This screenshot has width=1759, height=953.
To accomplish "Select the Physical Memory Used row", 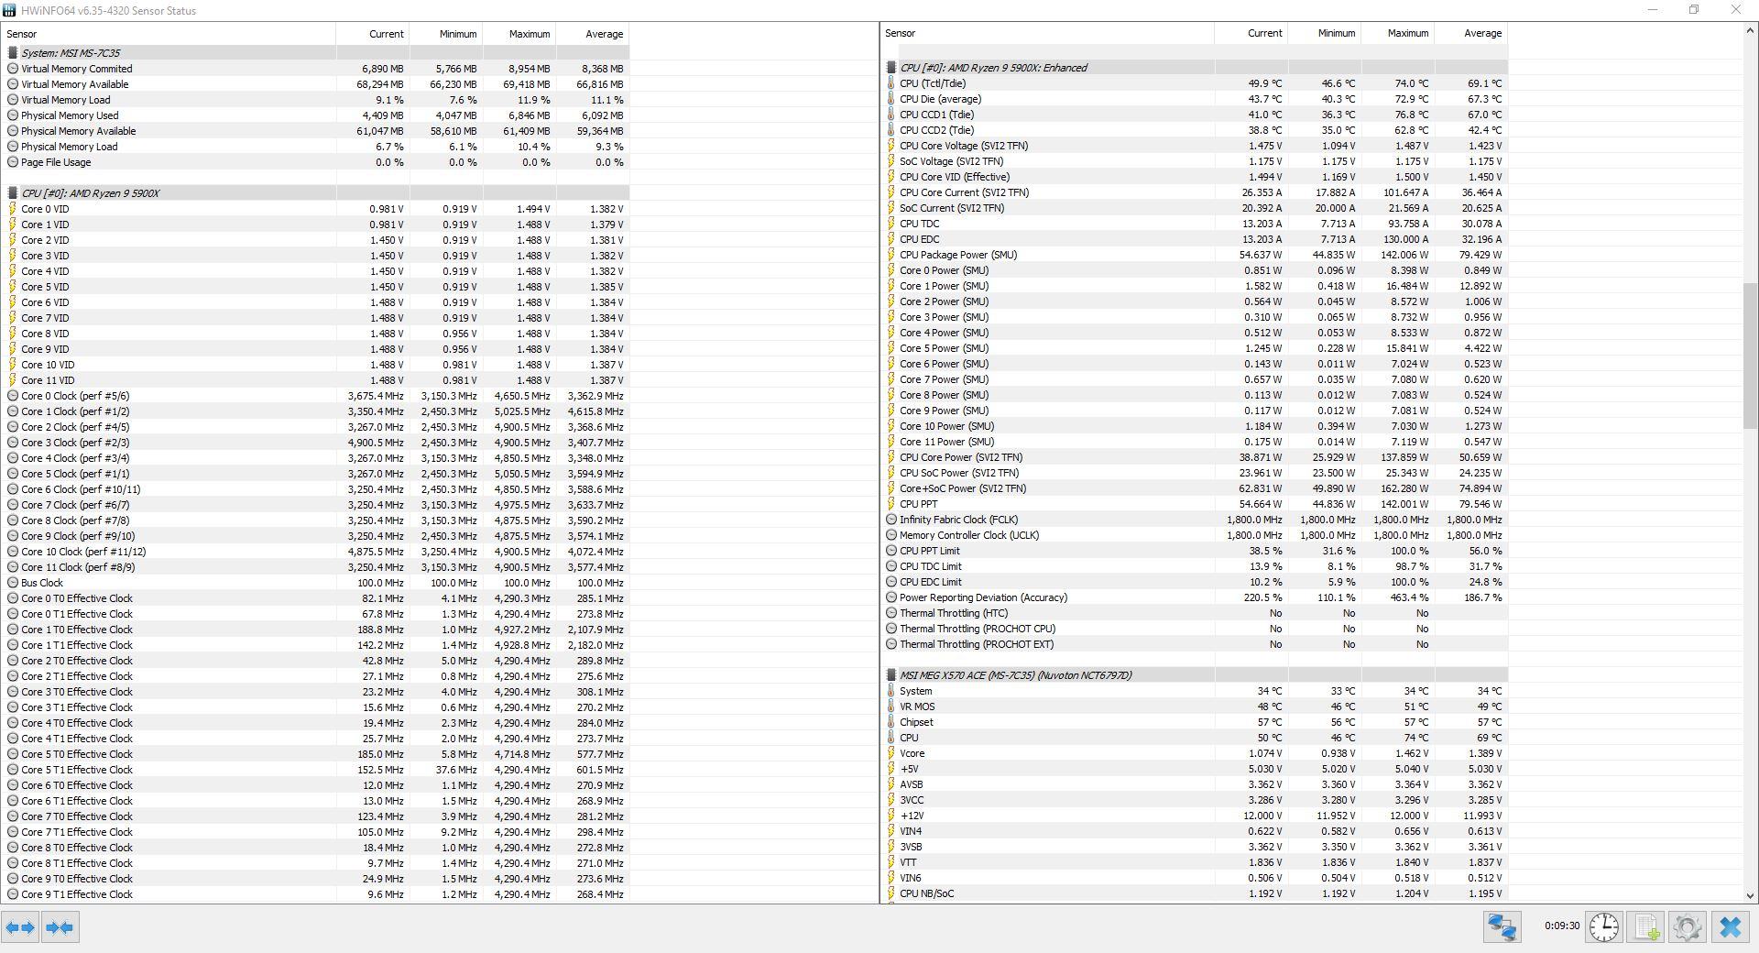I will point(316,115).
